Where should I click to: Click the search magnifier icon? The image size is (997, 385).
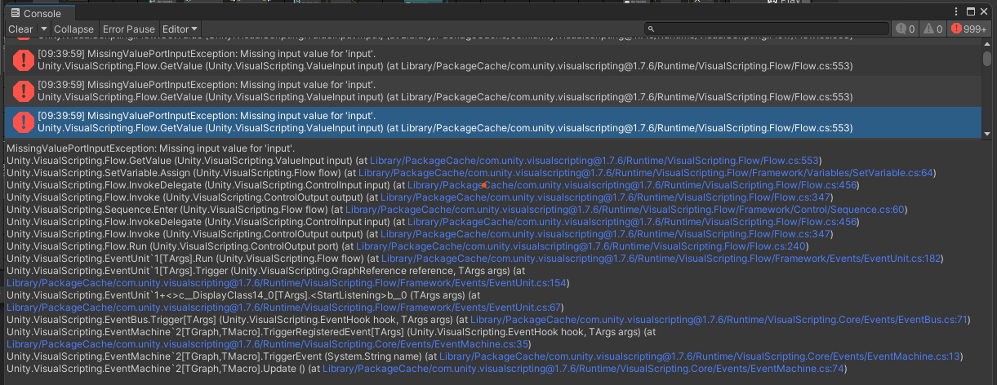[x=651, y=29]
